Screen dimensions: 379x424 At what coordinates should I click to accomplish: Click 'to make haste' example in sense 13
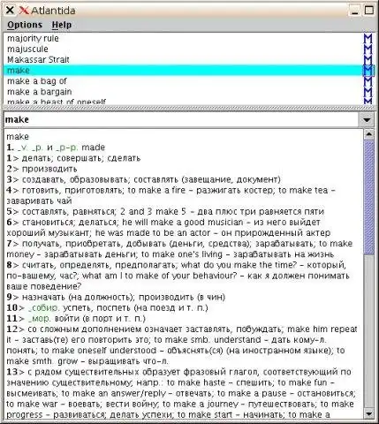[x=196, y=382]
